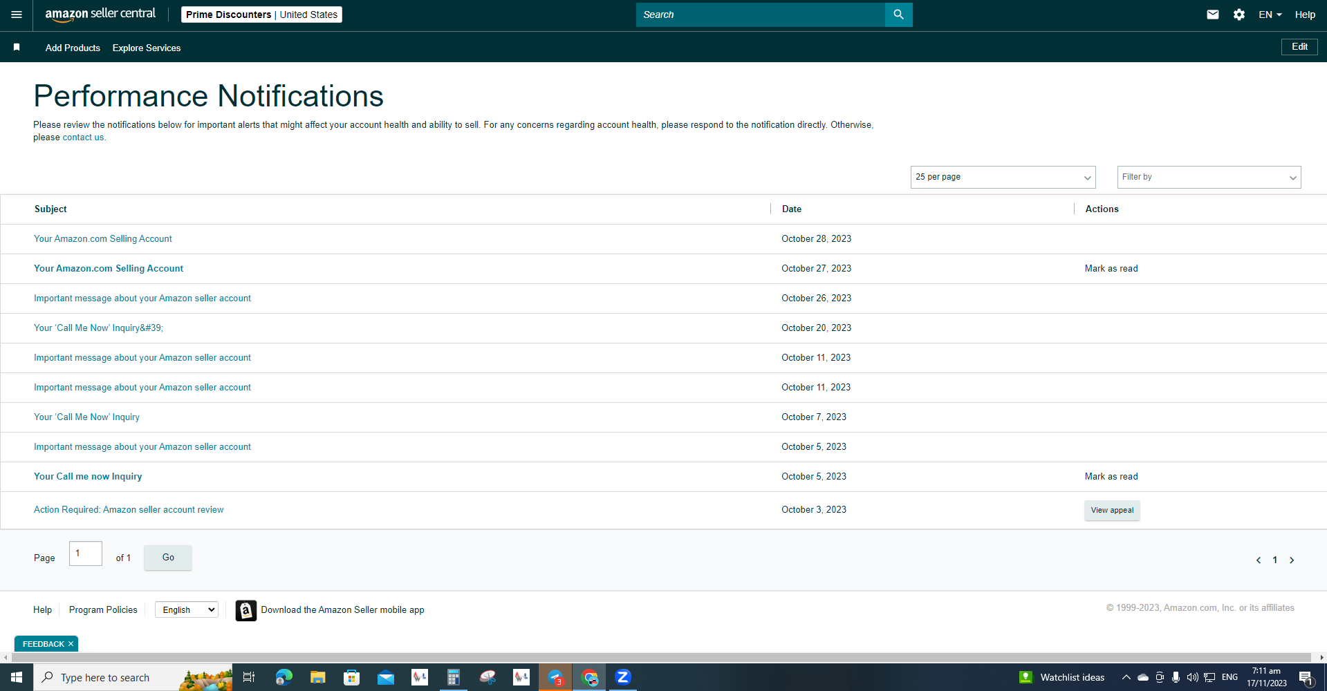Click the top Search input field

click(761, 15)
